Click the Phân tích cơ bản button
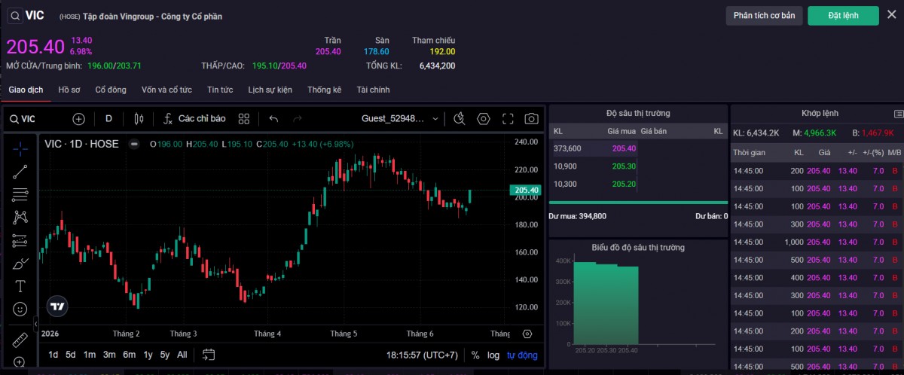Screen dimensions: 904x375 [x=764, y=16]
